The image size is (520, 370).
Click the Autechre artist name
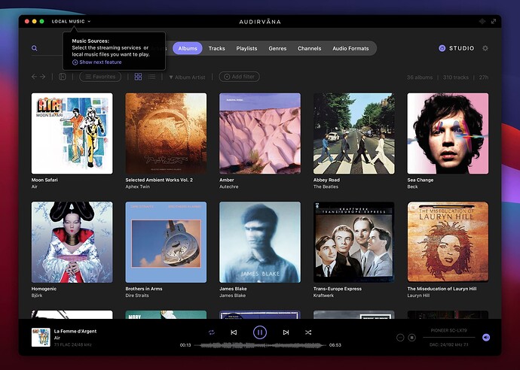(229, 187)
